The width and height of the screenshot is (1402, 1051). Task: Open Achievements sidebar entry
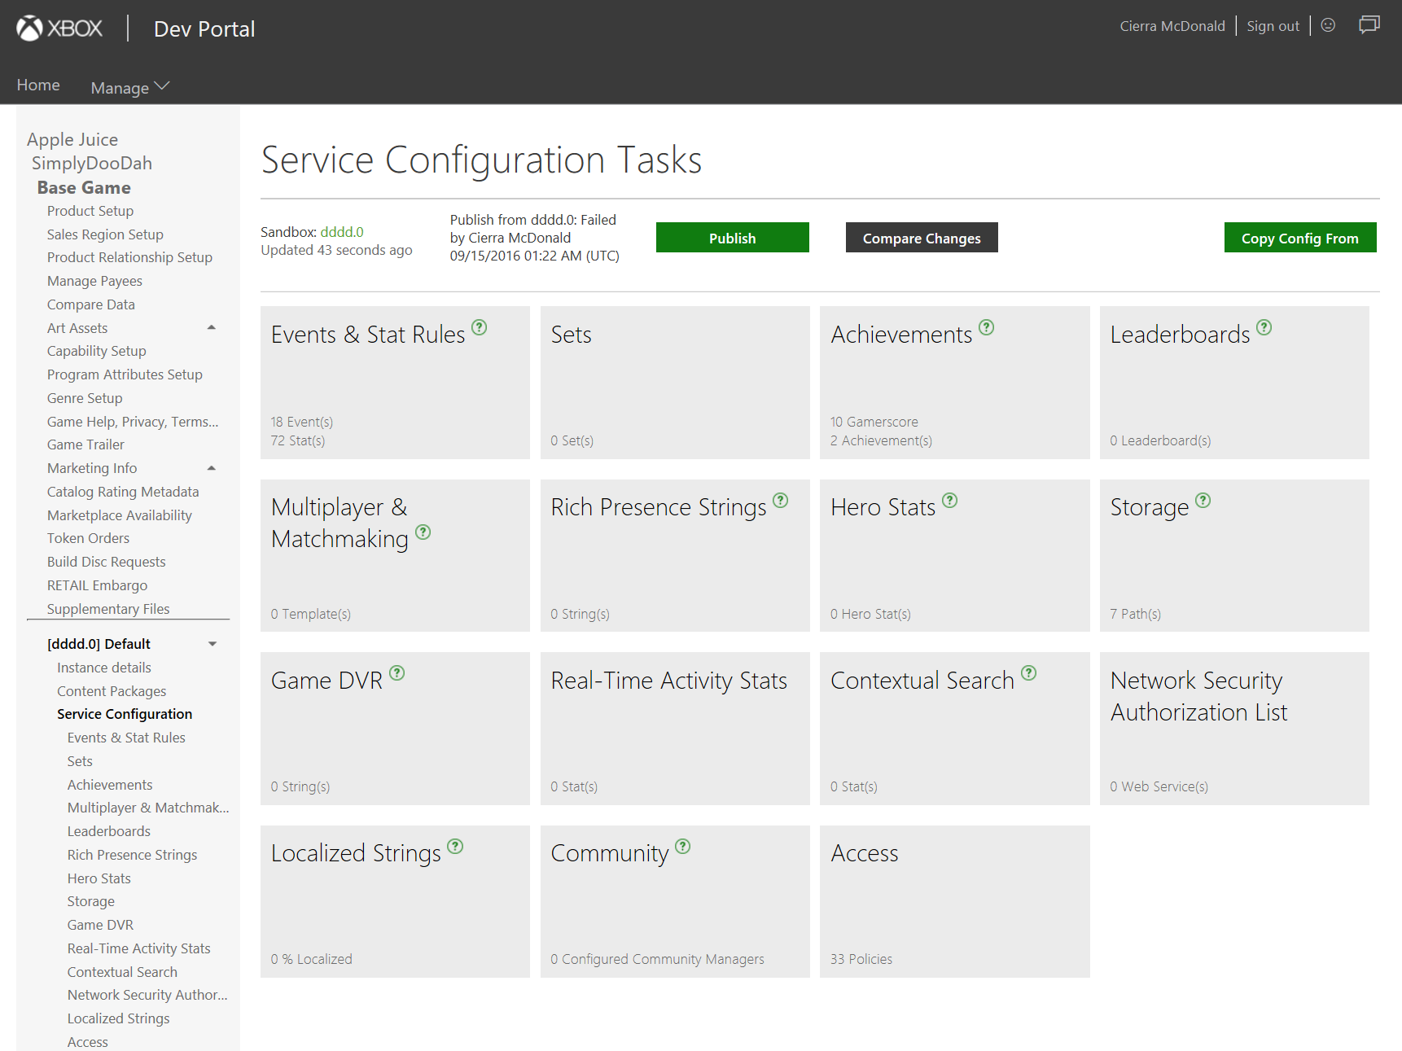(x=110, y=785)
